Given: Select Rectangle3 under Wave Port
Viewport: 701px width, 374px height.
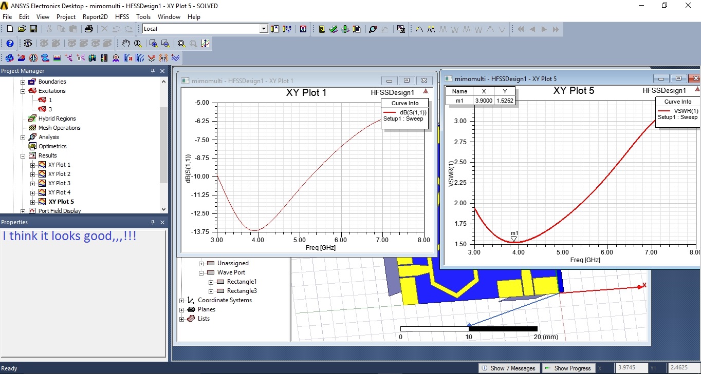Looking at the screenshot, I should (x=242, y=291).
